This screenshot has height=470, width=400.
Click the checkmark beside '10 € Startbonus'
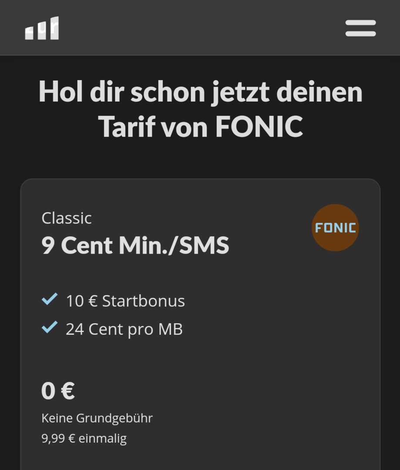point(50,300)
